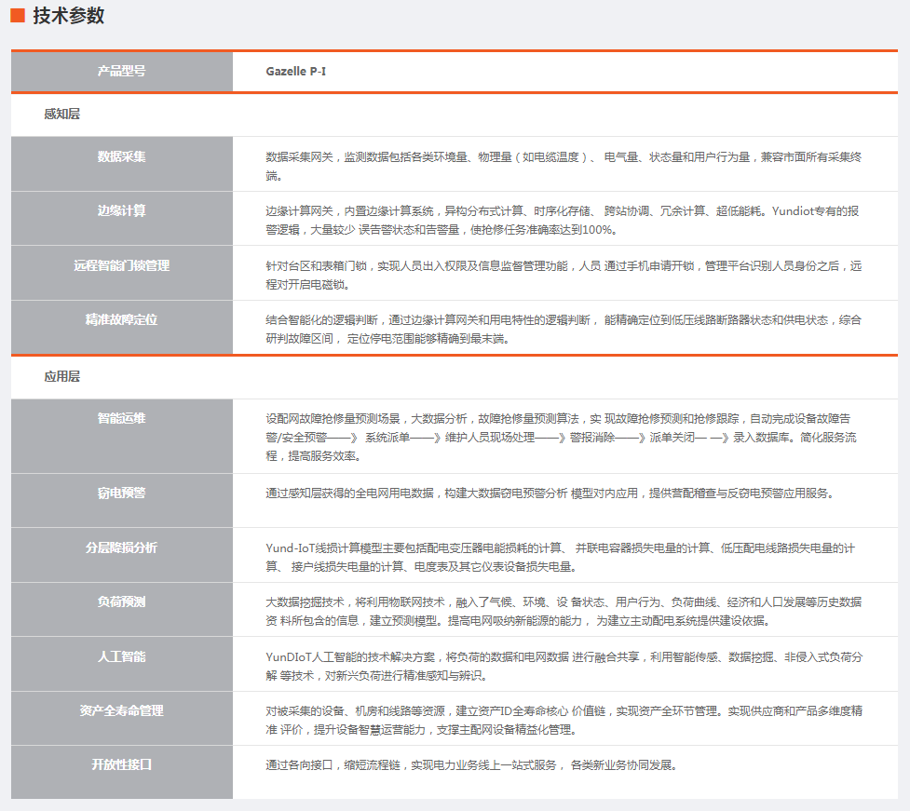Click the YunDIoT人工智能 description text
The image size is (910, 811).
(563, 666)
